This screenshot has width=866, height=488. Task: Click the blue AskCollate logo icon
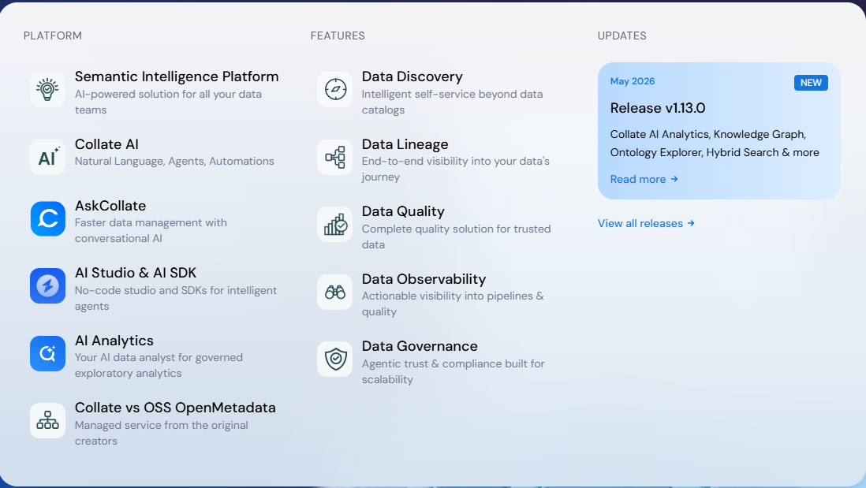coord(47,218)
